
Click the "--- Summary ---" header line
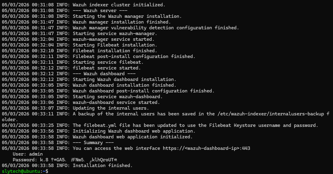[x=93, y=143]
